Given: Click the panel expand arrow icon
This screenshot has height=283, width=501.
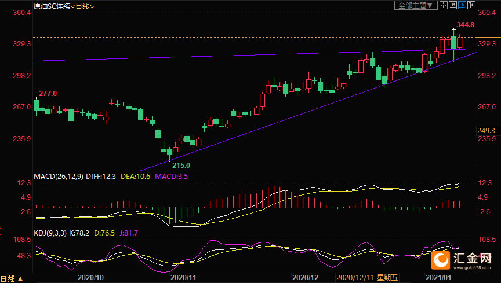Looking at the screenshot, I should click(x=471, y=5).
